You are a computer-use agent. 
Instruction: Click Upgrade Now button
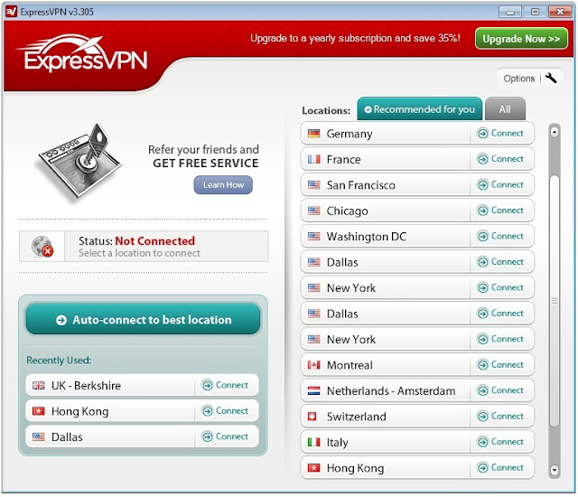[x=521, y=39]
